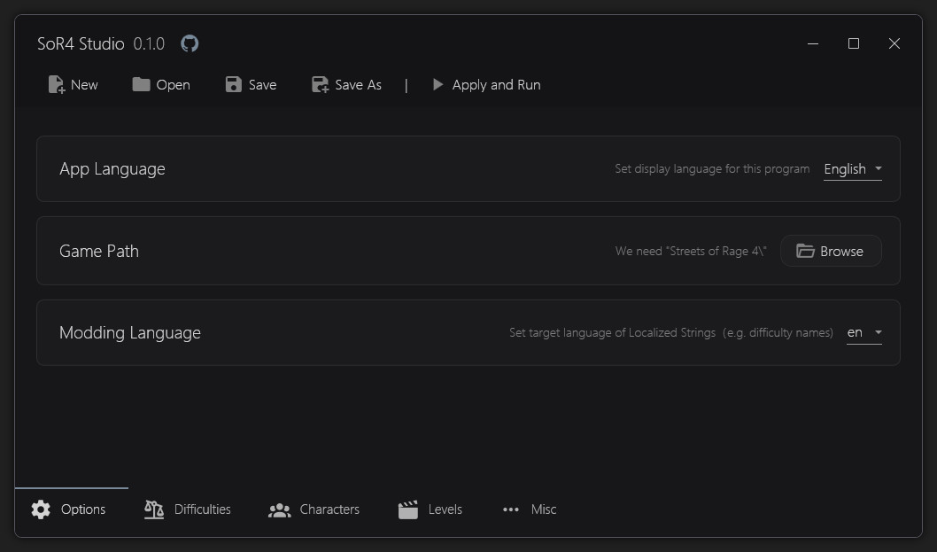The height and width of the screenshot is (552, 937).
Task: Click the GitHub icon in the title bar
Action: click(x=189, y=43)
